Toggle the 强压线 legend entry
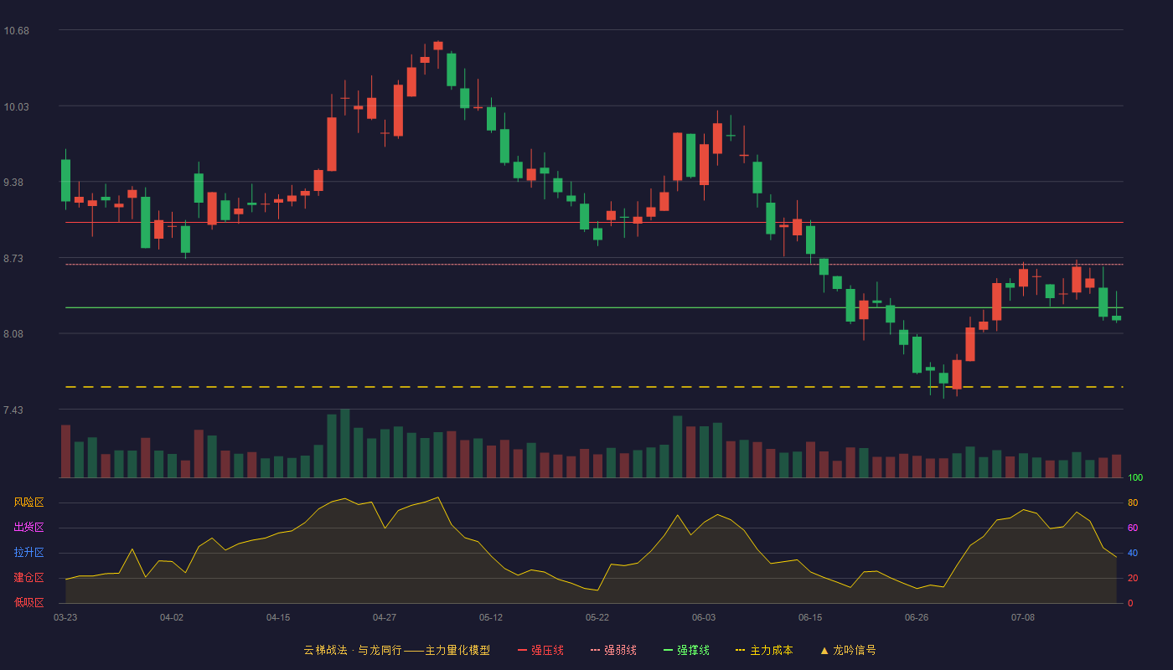The height and width of the screenshot is (670, 1173). [x=540, y=650]
